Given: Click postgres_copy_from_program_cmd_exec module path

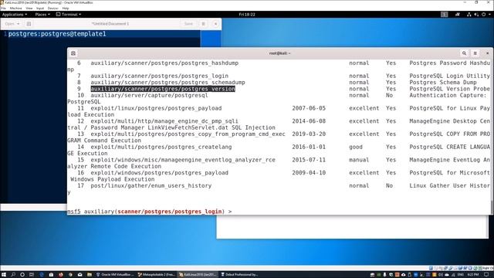Looking at the screenshot, I should point(188,134).
